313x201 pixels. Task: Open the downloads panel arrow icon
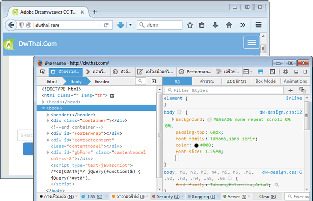[215, 25]
